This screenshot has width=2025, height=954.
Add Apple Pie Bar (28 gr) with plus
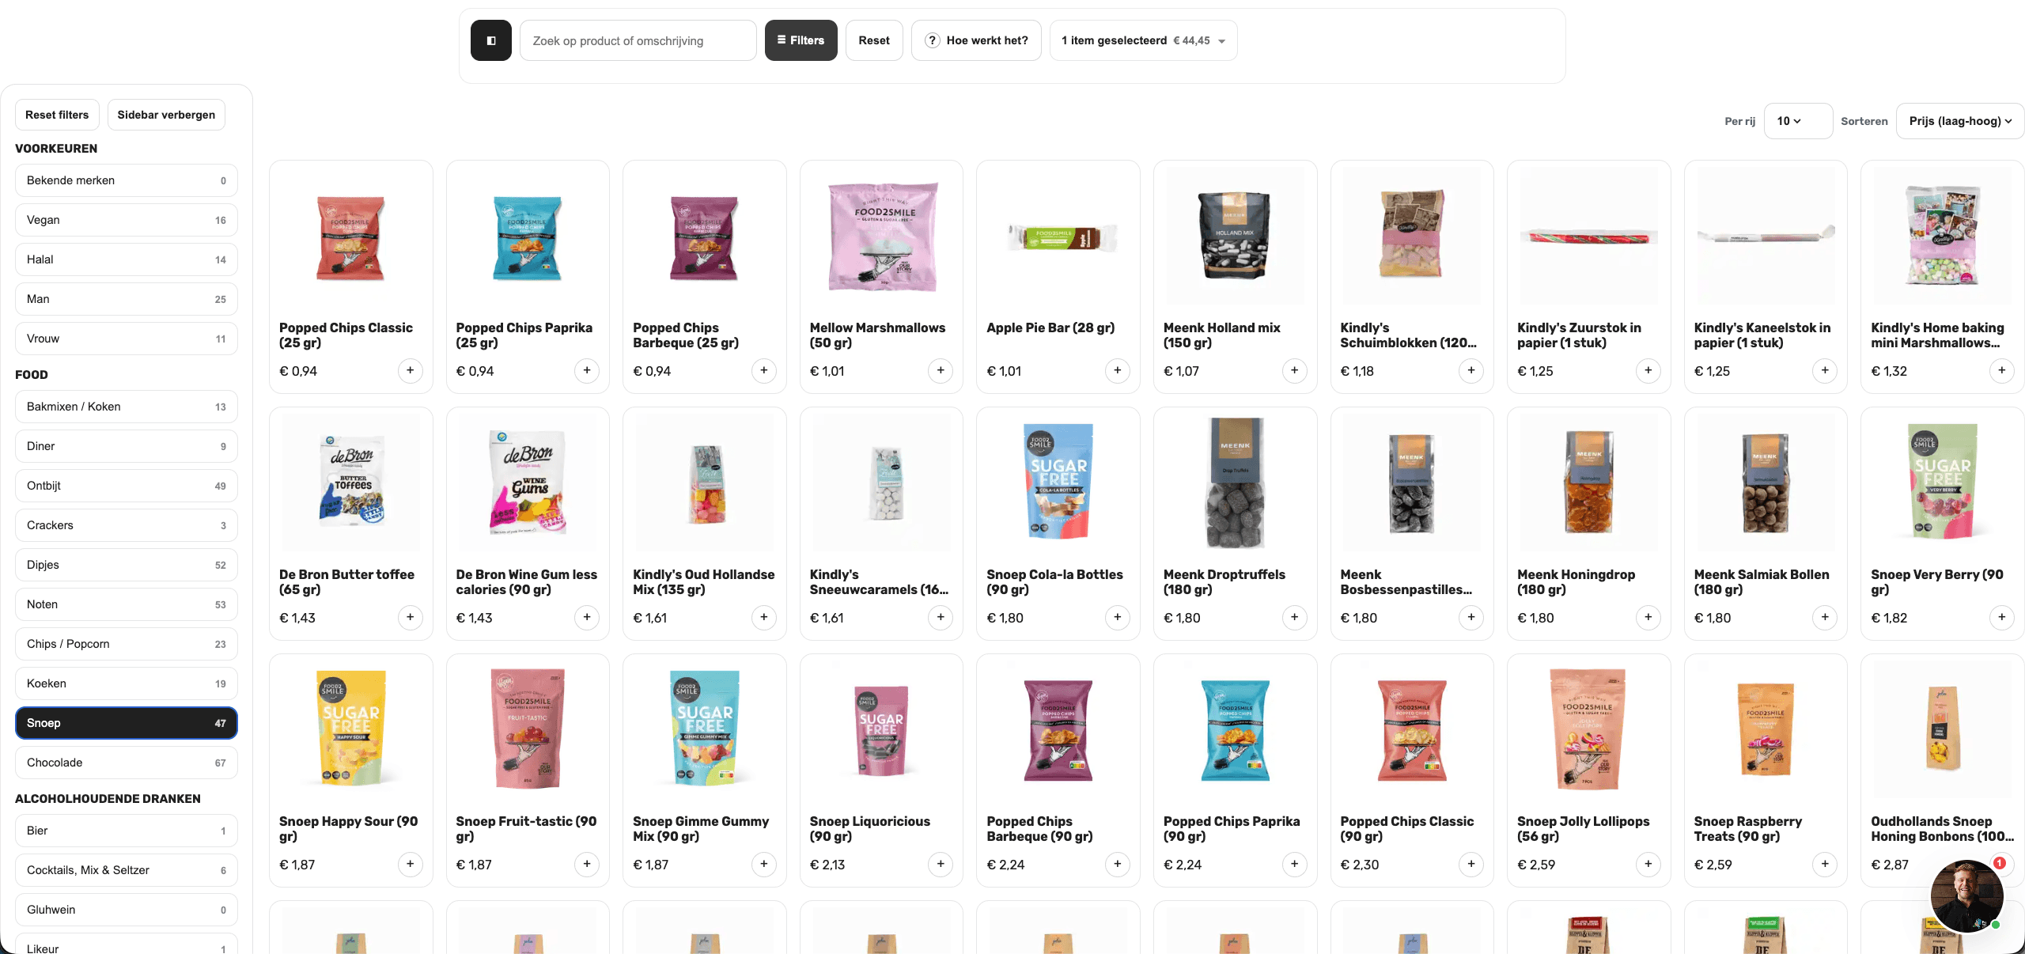(x=1117, y=370)
